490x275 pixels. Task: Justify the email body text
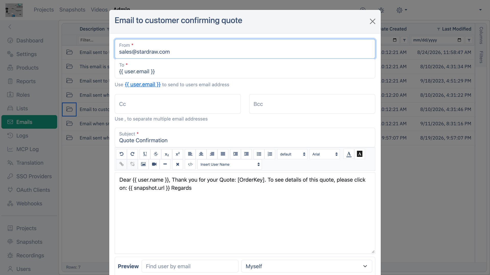(223, 154)
